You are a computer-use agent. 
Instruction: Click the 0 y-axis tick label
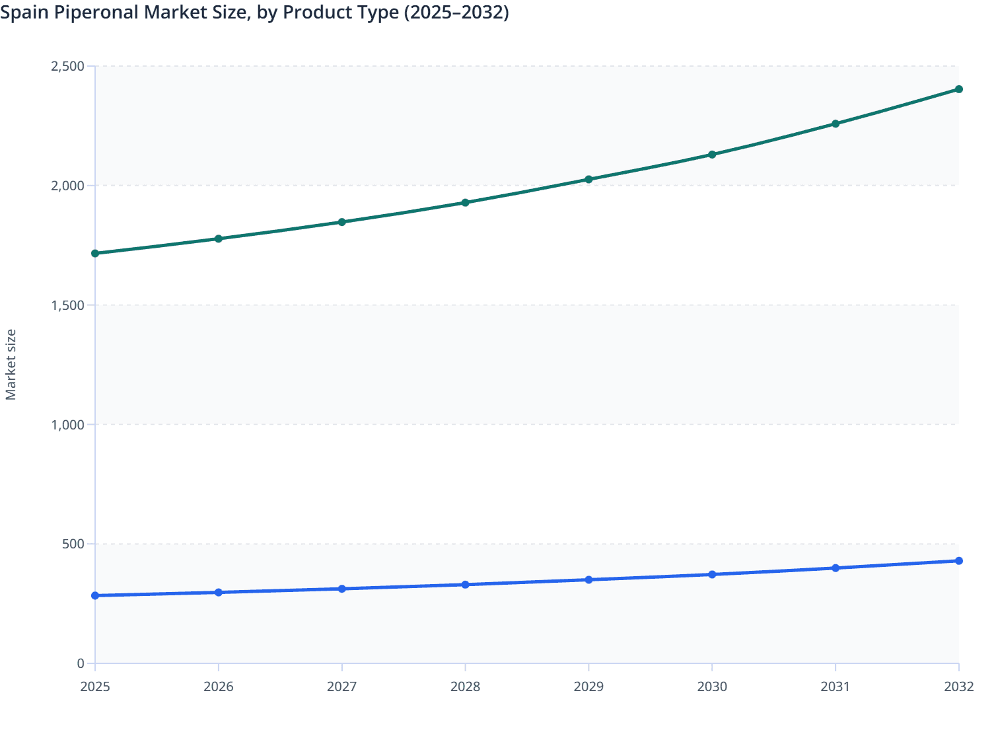(x=81, y=663)
